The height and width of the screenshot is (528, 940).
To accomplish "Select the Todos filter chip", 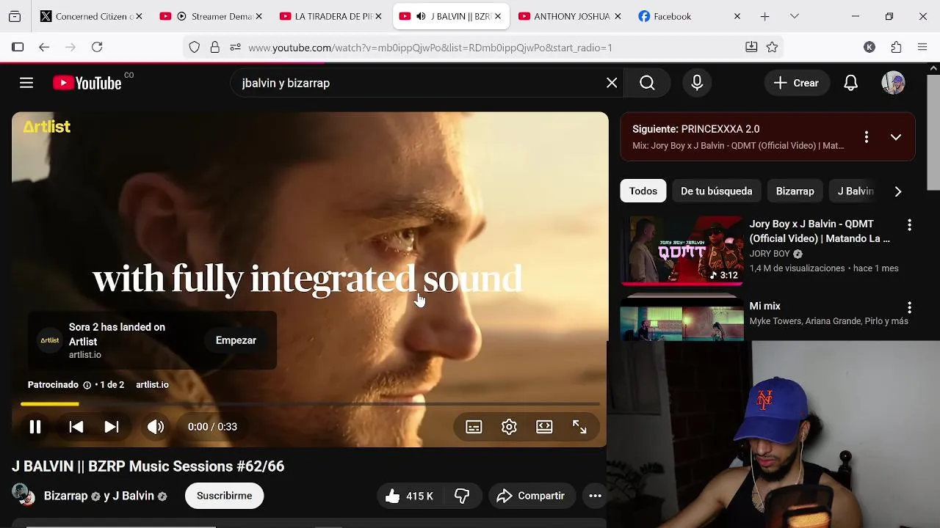I will (x=643, y=191).
